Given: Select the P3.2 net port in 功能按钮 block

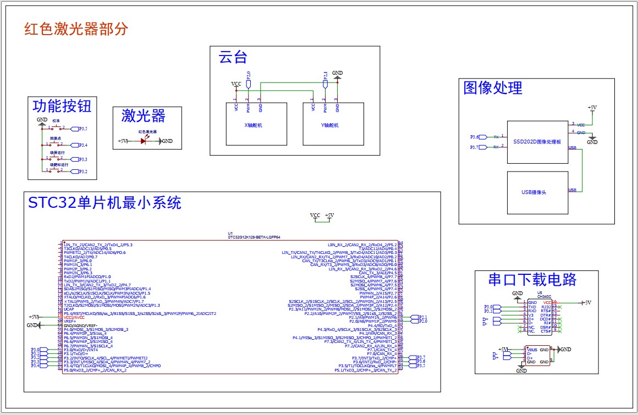Looking at the screenshot, I should [79, 171].
